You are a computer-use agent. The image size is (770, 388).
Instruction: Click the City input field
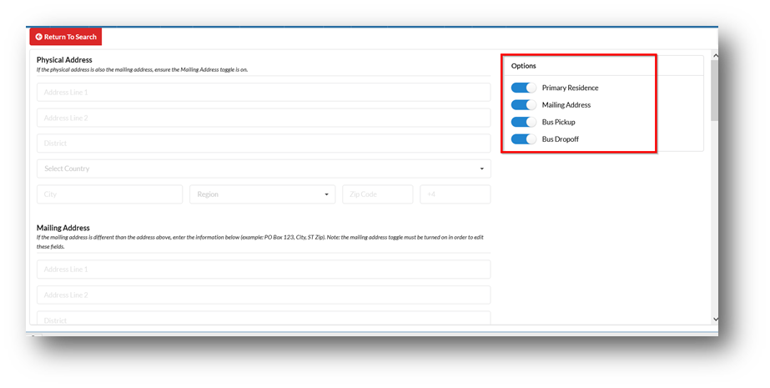click(109, 194)
